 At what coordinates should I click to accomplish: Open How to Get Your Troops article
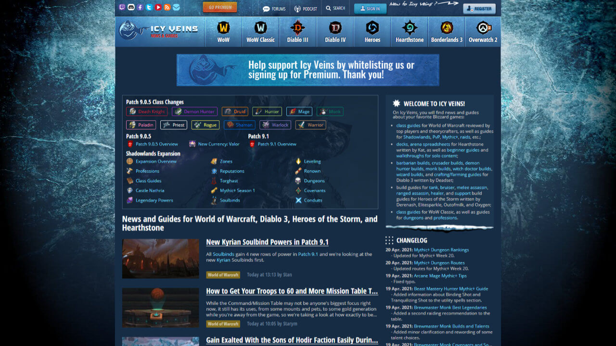pos(292,291)
